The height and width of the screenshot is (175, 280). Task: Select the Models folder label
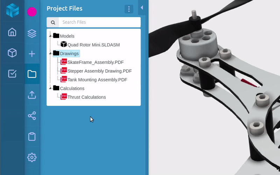[x=67, y=36]
